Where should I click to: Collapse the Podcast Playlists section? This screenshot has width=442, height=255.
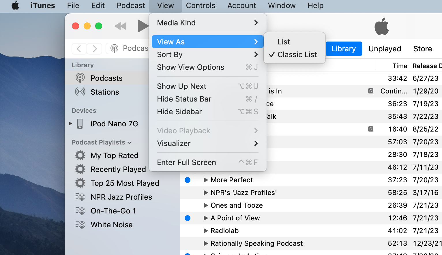[x=129, y=142]
